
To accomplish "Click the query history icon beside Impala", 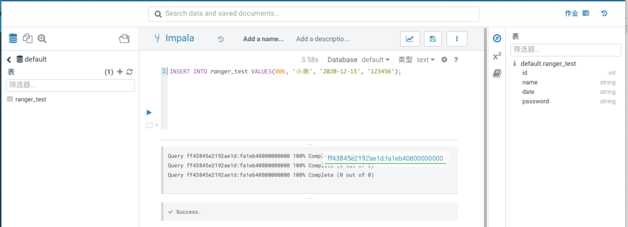I will 221,40.
